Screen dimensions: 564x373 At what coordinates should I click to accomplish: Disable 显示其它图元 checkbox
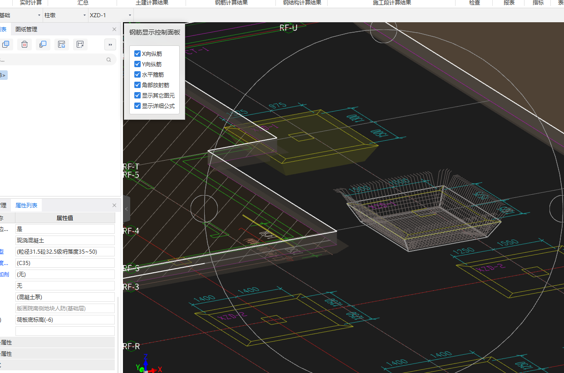[x=137, y=95]
